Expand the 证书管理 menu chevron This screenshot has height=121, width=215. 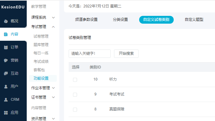(53, 97)
